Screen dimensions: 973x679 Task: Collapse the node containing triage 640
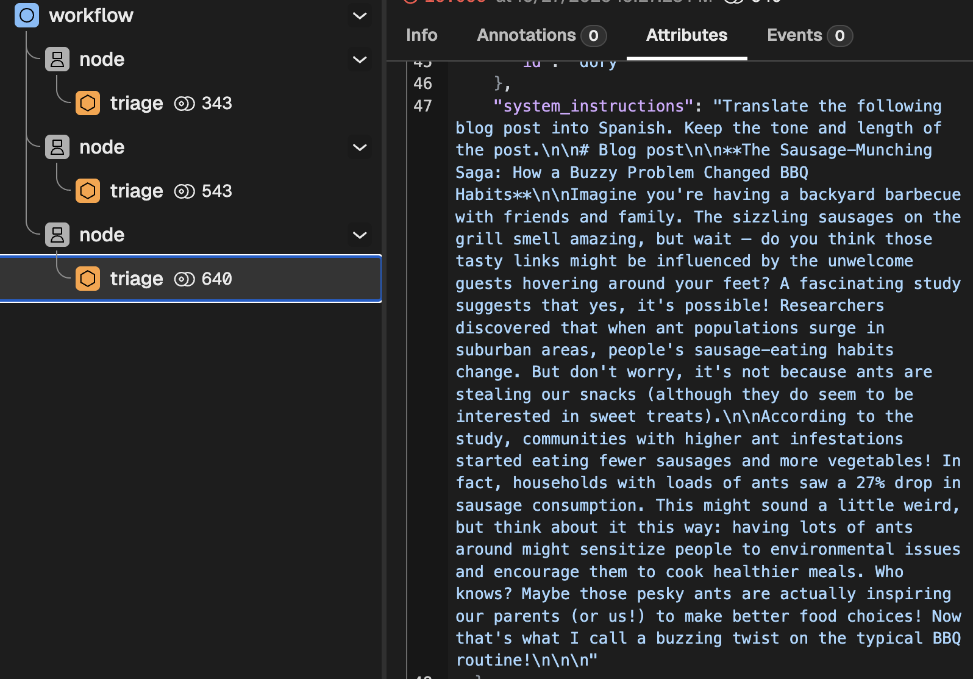pos(360,235)
